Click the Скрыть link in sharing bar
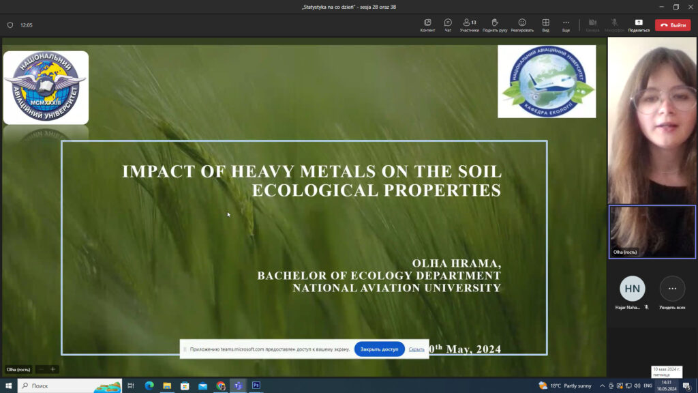This screenshot has height=393, width=698. click(x=416, y=349)
